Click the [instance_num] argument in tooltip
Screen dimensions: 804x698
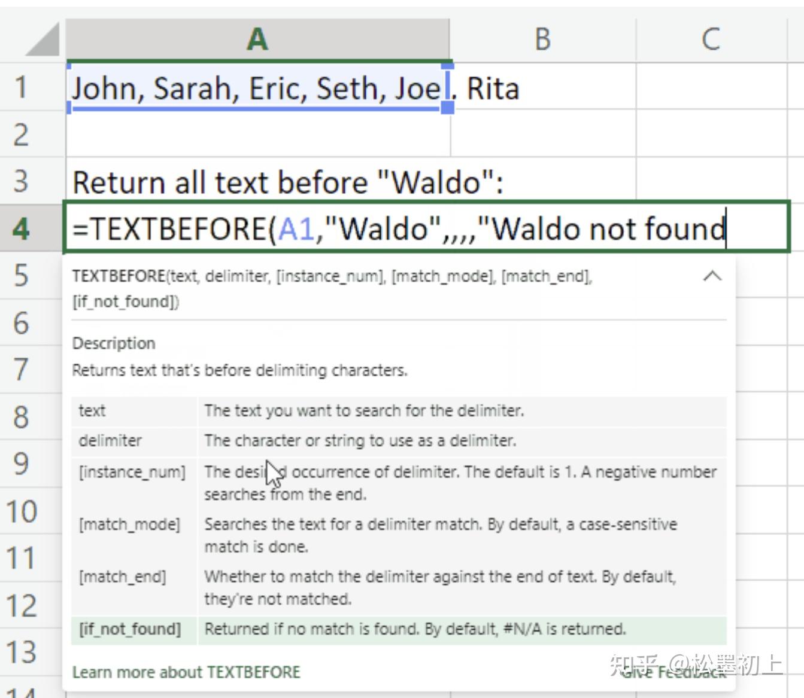[132, 472]
